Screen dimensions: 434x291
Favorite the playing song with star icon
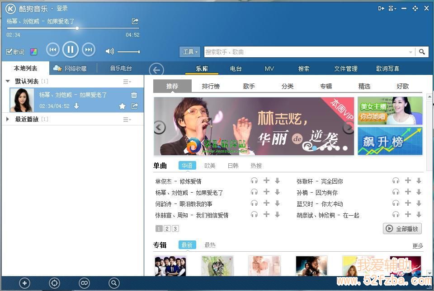[123, 106]
